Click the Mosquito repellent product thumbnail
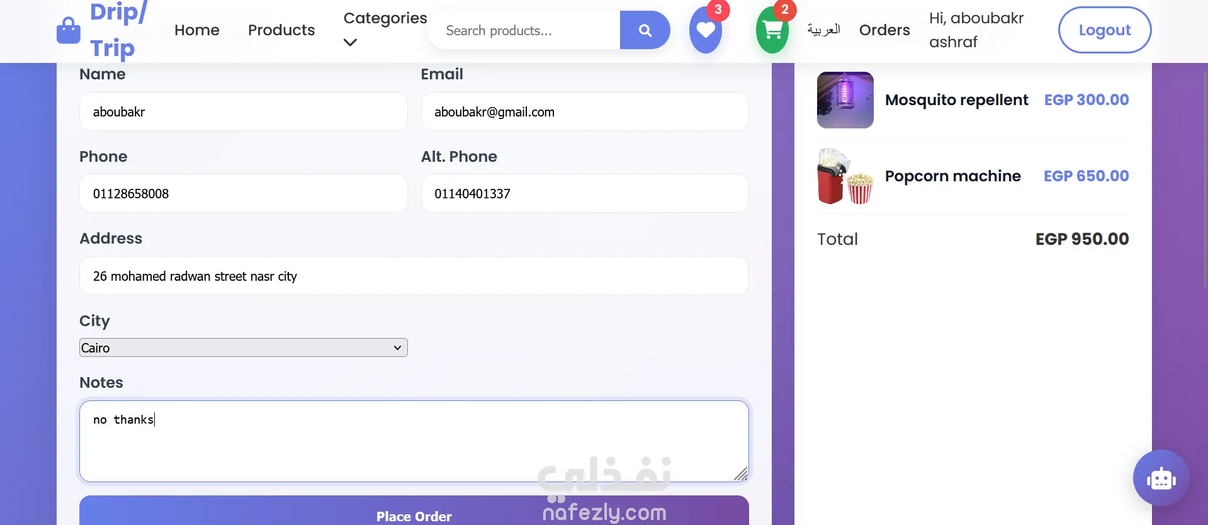The width and height of the screenshot is (1208, 525). [x=845, y=100]
